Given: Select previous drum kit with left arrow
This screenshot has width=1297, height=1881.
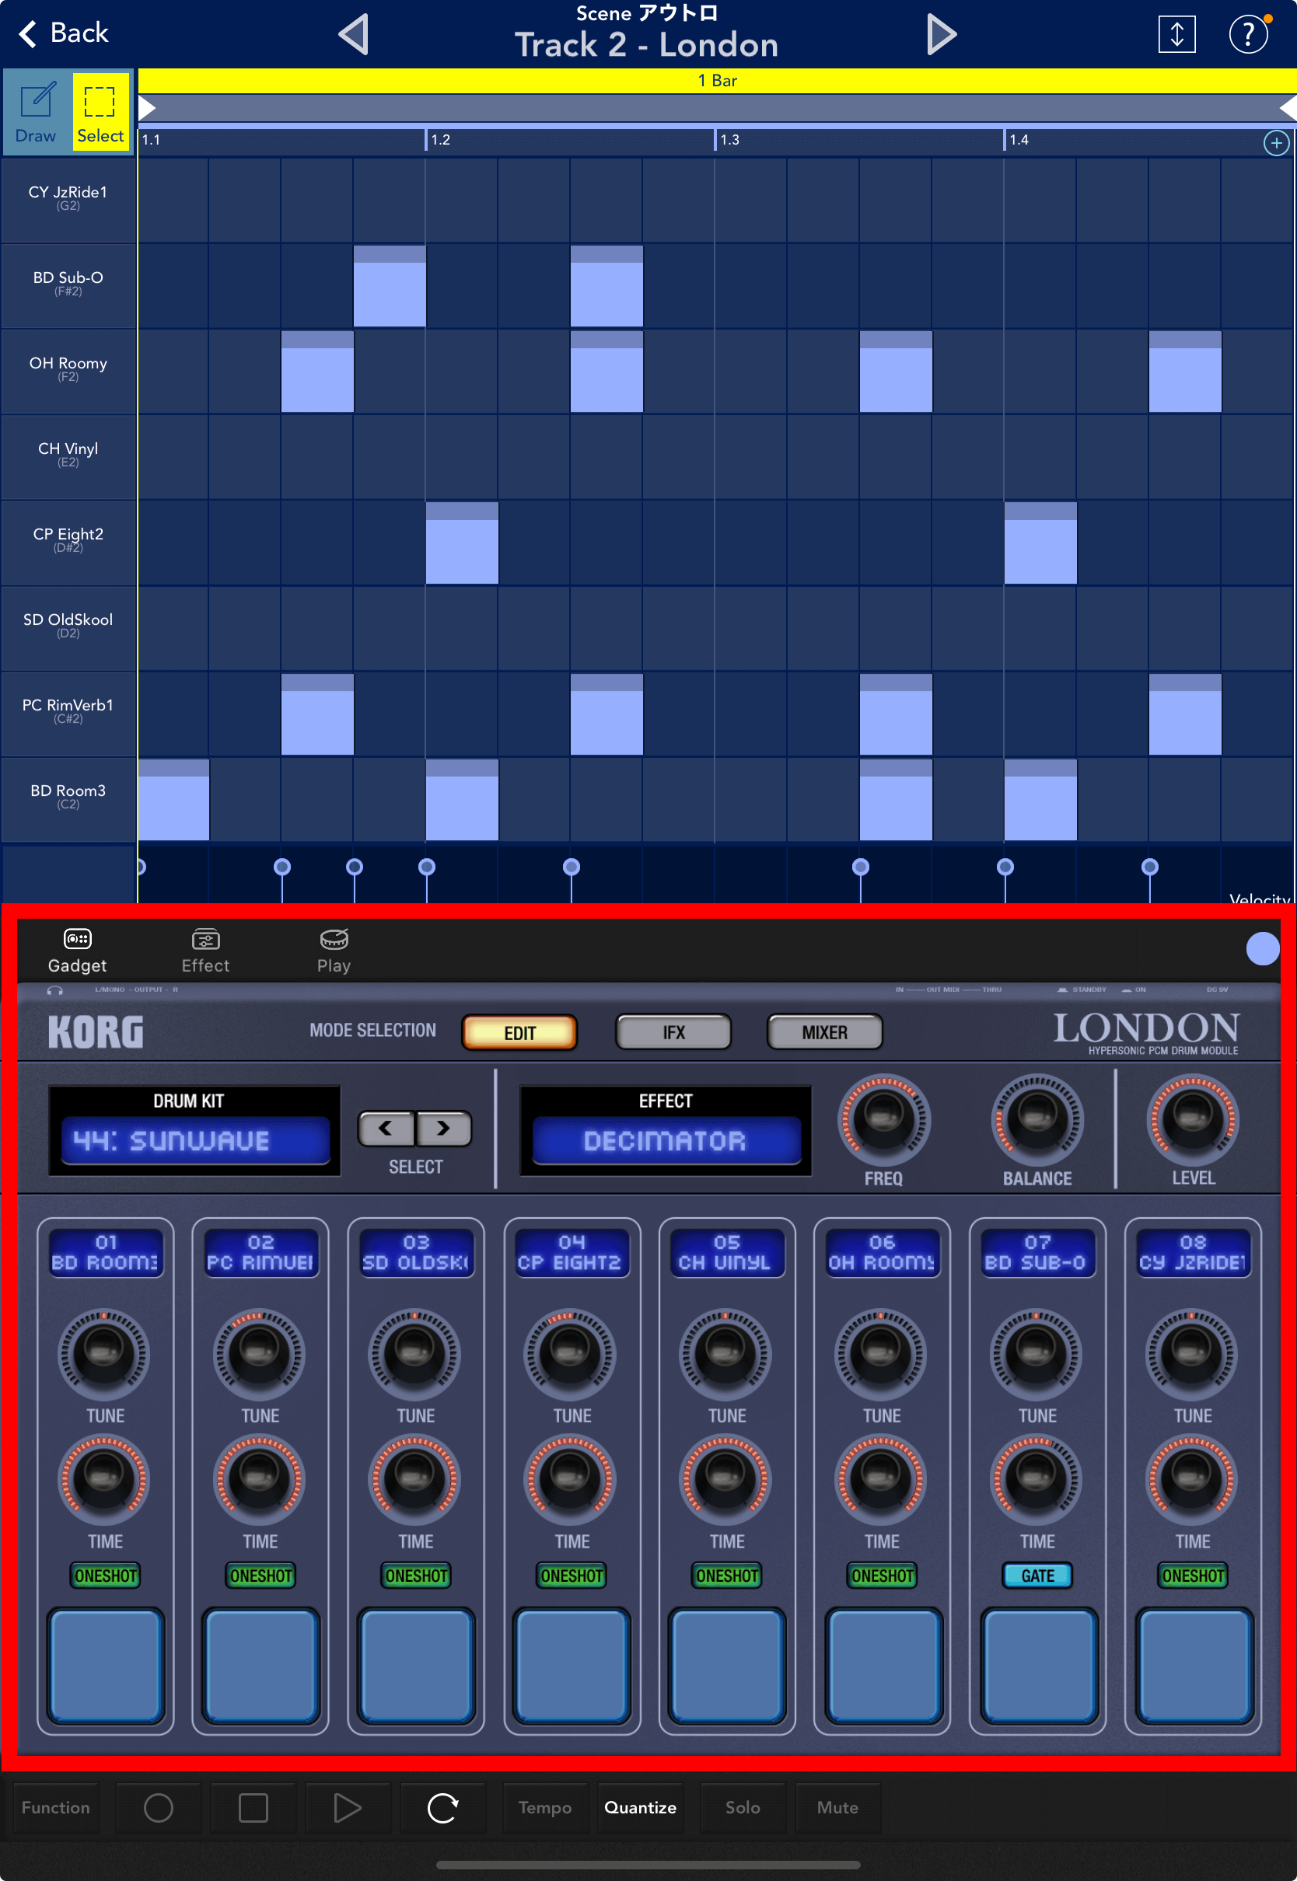Looking at the screenshot, I should [386, 1128].
